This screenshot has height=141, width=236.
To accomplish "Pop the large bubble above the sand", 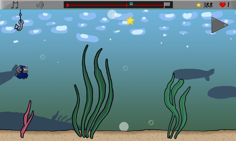I will coord(124,126).
